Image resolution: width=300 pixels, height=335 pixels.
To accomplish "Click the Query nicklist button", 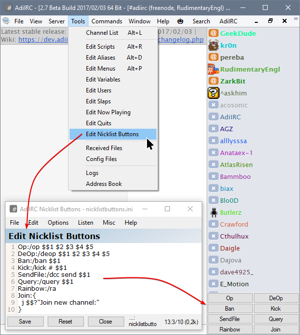I will (276, 319).
